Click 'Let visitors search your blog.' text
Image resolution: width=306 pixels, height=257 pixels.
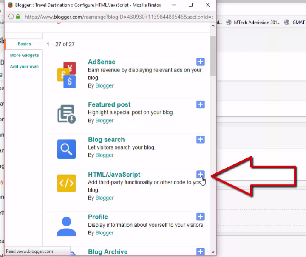122,147
